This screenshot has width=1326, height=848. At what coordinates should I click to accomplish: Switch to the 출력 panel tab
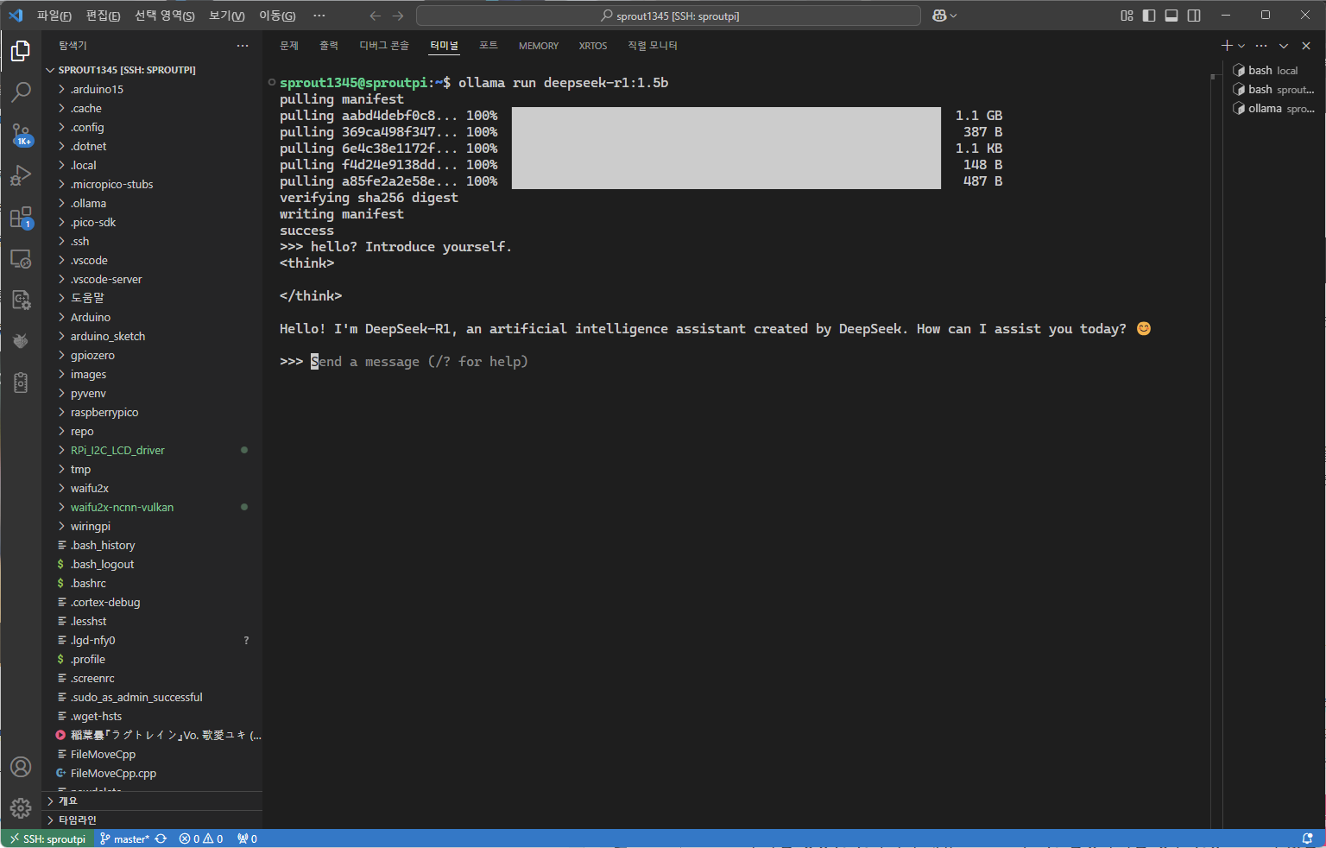tap(329, 46)
